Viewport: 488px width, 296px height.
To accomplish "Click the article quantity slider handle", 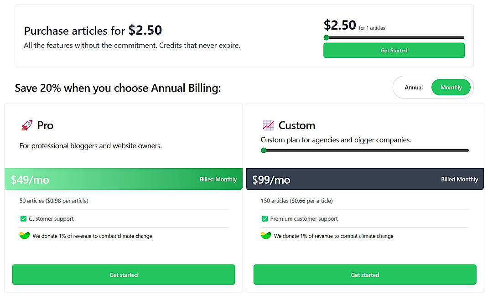I will pos(326,37).
